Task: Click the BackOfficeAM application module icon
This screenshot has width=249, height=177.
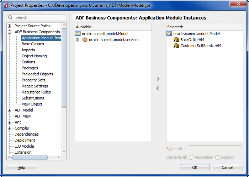Action: 176,40
